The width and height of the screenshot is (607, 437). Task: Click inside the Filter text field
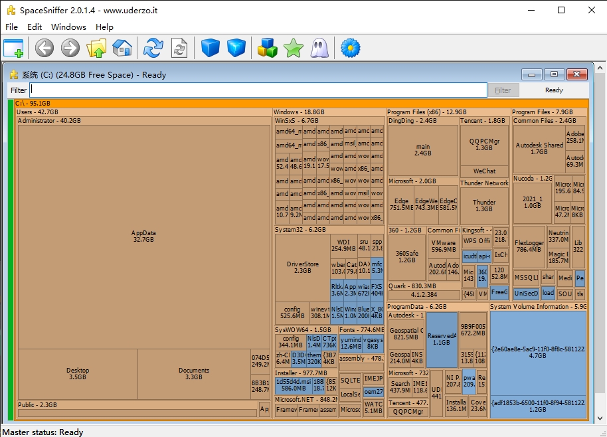click(258, 90)
